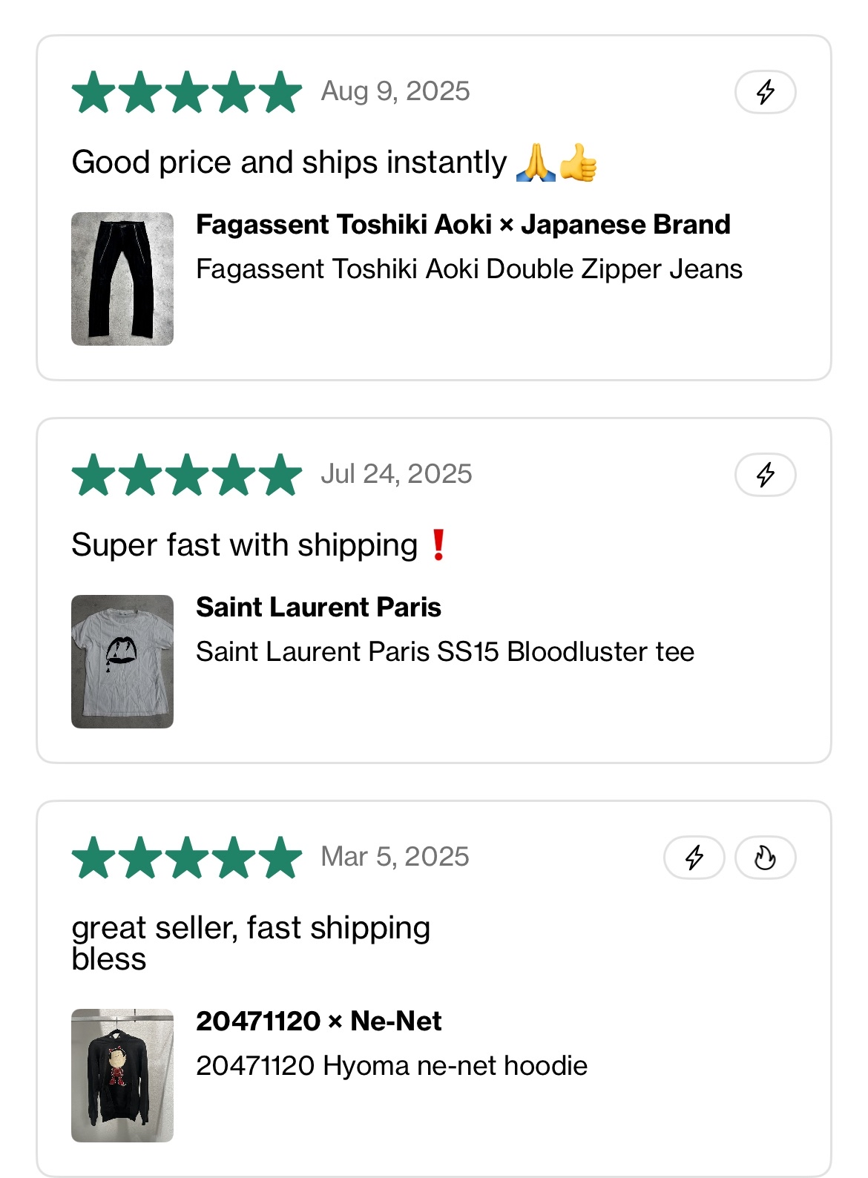
Task: Select the Saint Laurent Paris brand heading
Action: click(318, 607)
